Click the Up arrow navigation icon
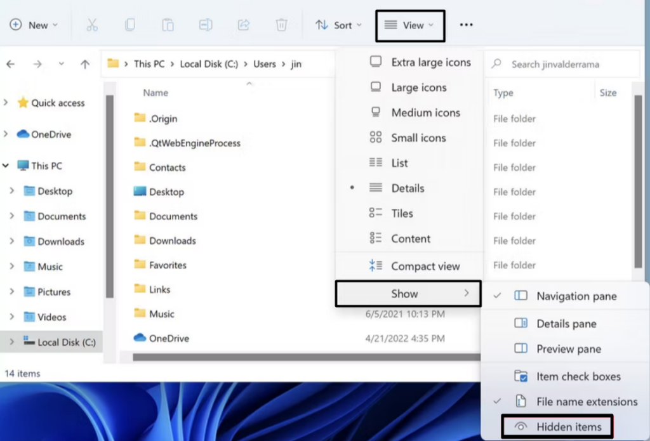Viewport: 650px width, 441px height. (x=85, y=64)
